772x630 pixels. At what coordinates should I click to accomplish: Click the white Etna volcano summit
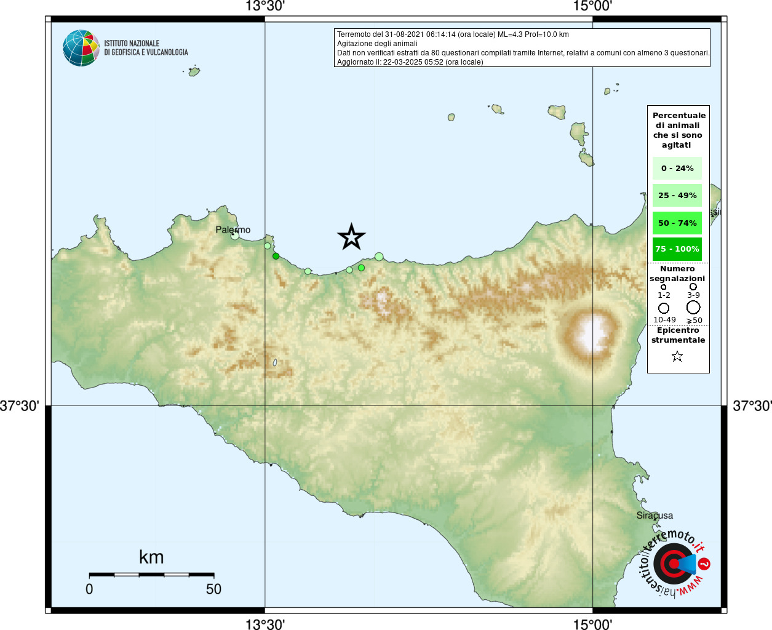pyautogui.click(x=592, y=334)
